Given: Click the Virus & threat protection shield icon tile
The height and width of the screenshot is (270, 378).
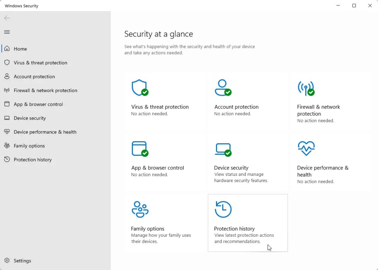Looking at the screenshot, I should click(x=140, y=88).
